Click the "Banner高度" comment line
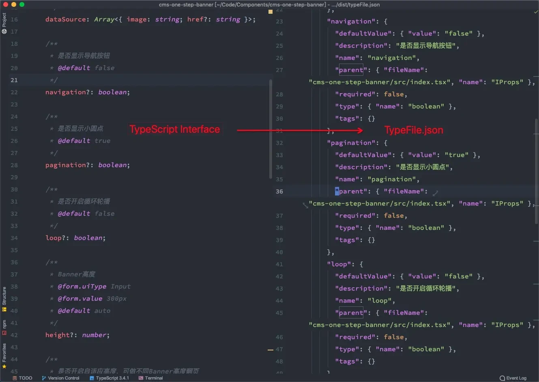 76,274
